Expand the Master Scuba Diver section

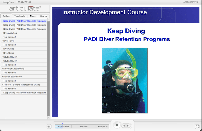click(2, 77)
